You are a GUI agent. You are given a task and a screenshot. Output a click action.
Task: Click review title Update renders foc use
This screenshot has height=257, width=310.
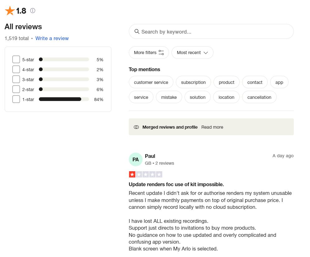click(x=176, y=184)
